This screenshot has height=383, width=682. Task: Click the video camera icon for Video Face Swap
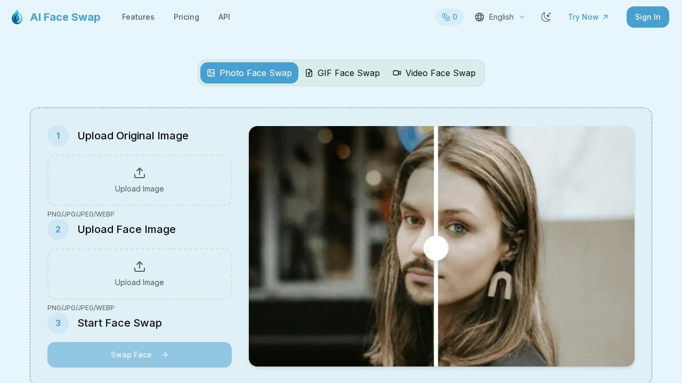coord(396,73)
